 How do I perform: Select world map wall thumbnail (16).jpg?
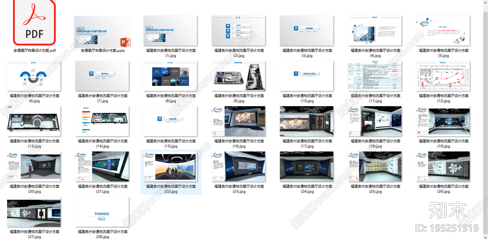click(x=239, y=121)
